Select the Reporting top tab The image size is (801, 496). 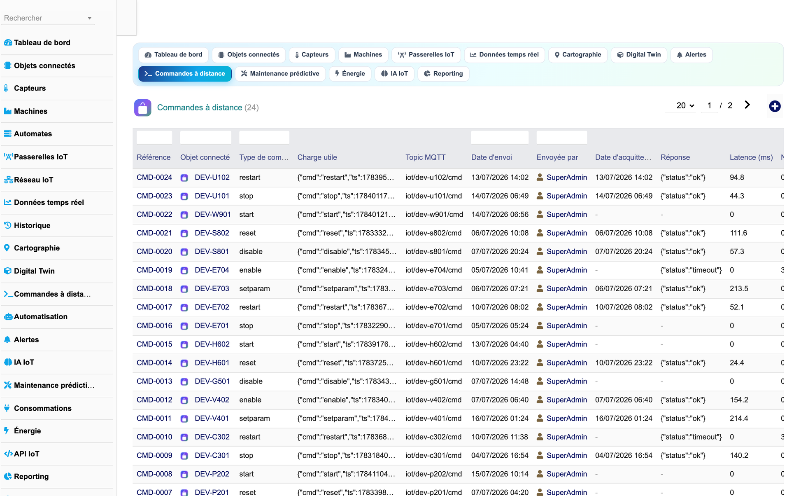(x=443, y=74)
